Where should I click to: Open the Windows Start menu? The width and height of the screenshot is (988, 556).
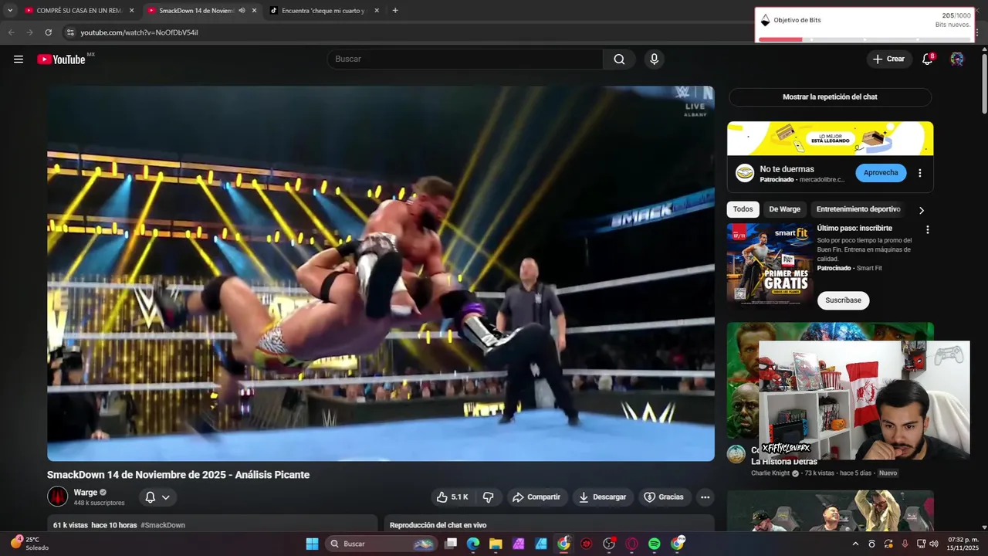coord(312,544)
